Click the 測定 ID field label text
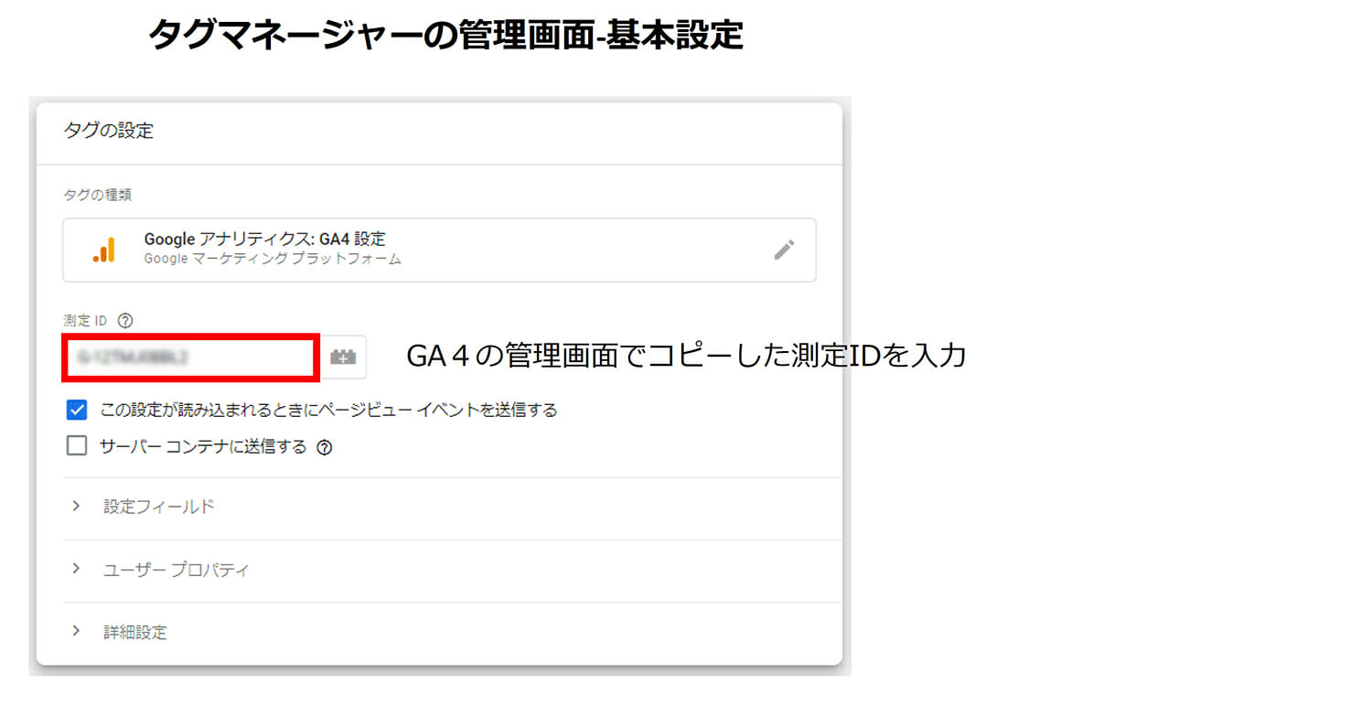This screenshot has height=715, width=1372. [85, 320]
